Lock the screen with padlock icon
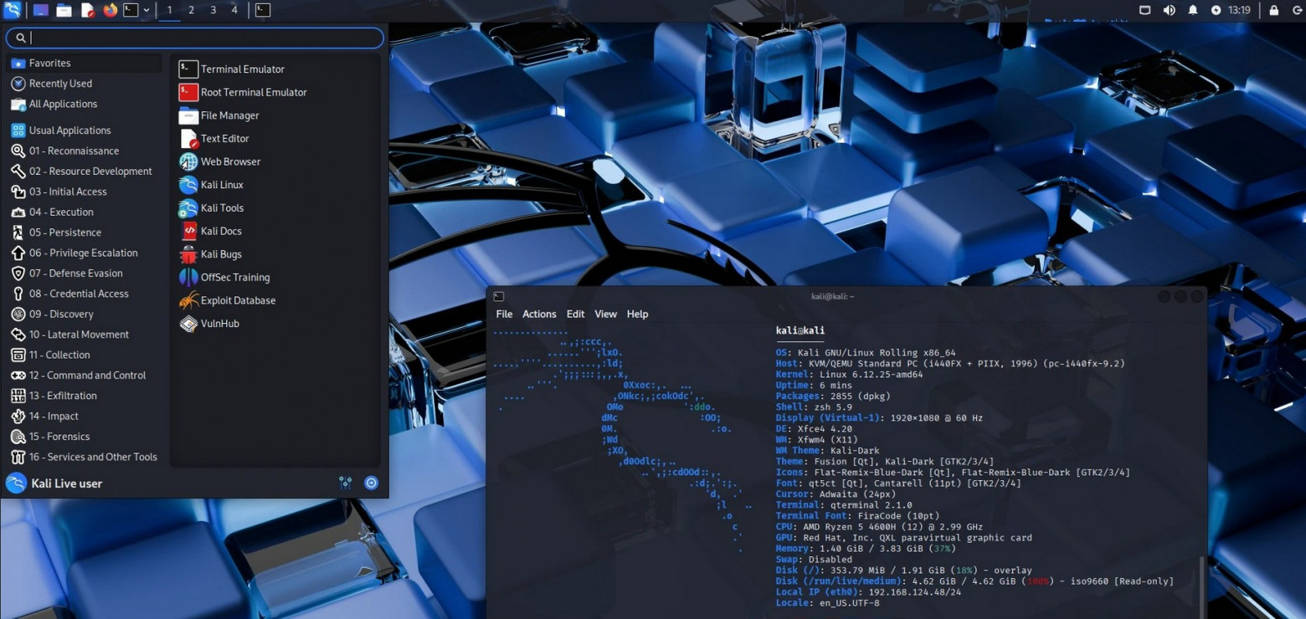The width and height of the screenshot is (1306, 619). pyautogui.click(x=1273, y=10)
